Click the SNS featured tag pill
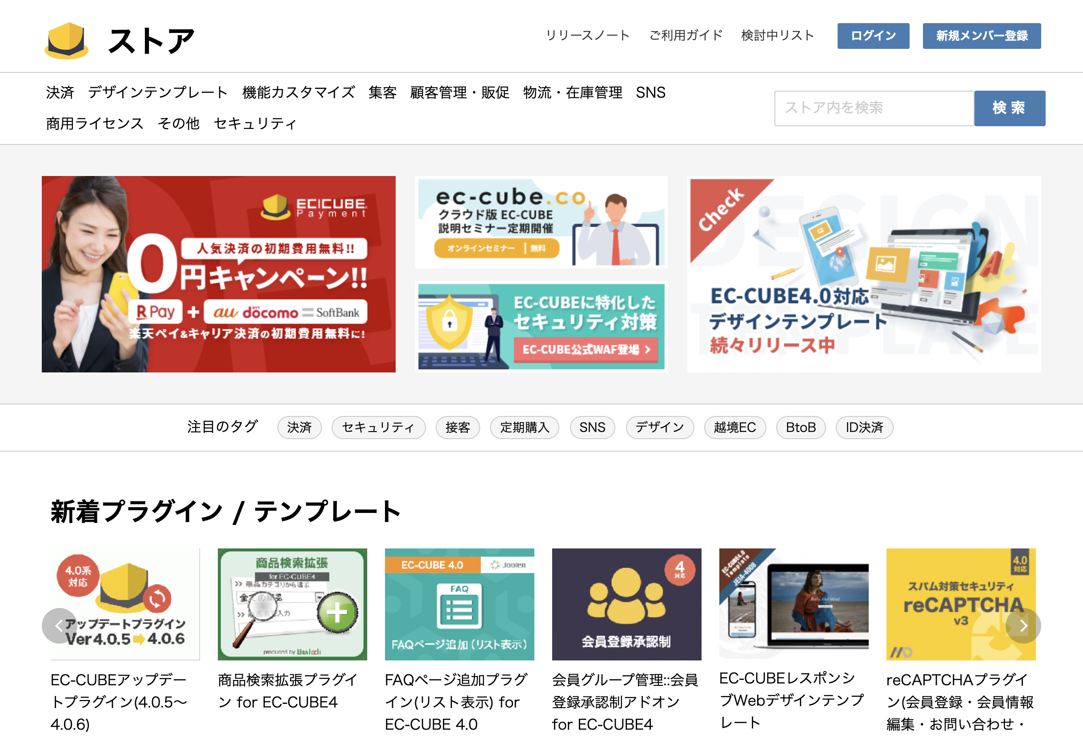This screenshot has width=1083, height=736. (592, 427)
